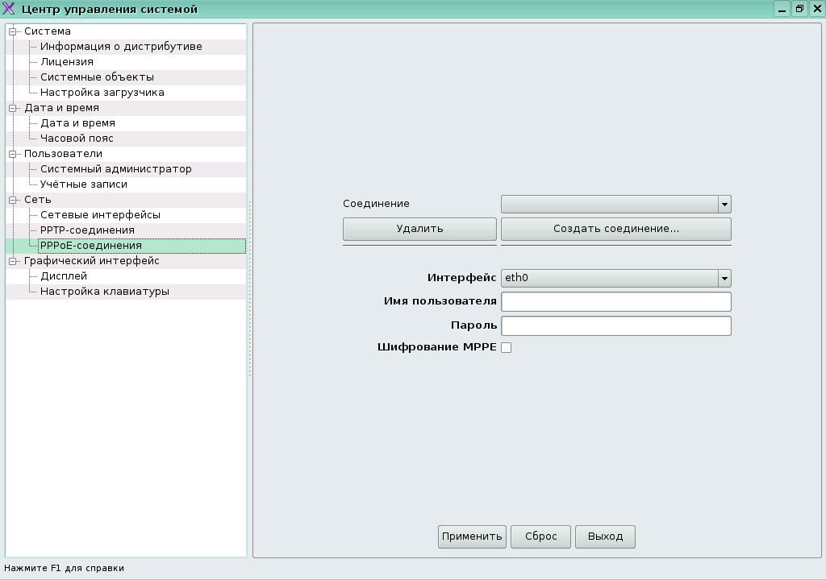This screenshot has height=580, width=826.
Task: Collapse the Дата и время section
Action: (x=13, y=108)
